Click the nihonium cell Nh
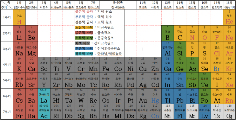 (x=168, y=112)
